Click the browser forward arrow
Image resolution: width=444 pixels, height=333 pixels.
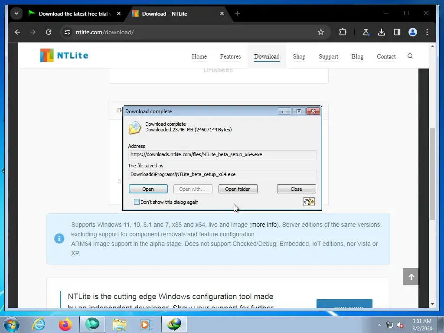coord(33,32)
